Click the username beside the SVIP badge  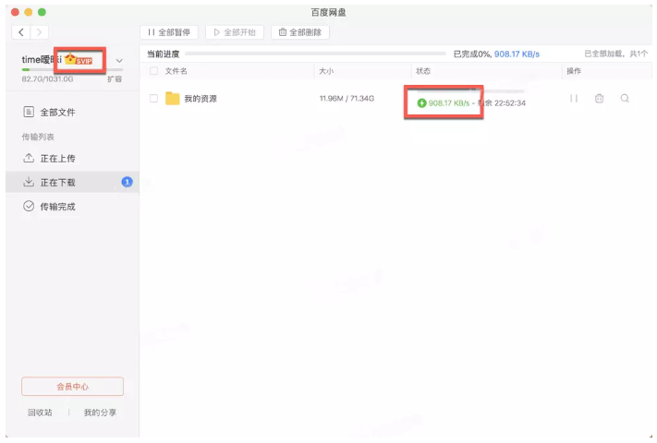[42, 60]
